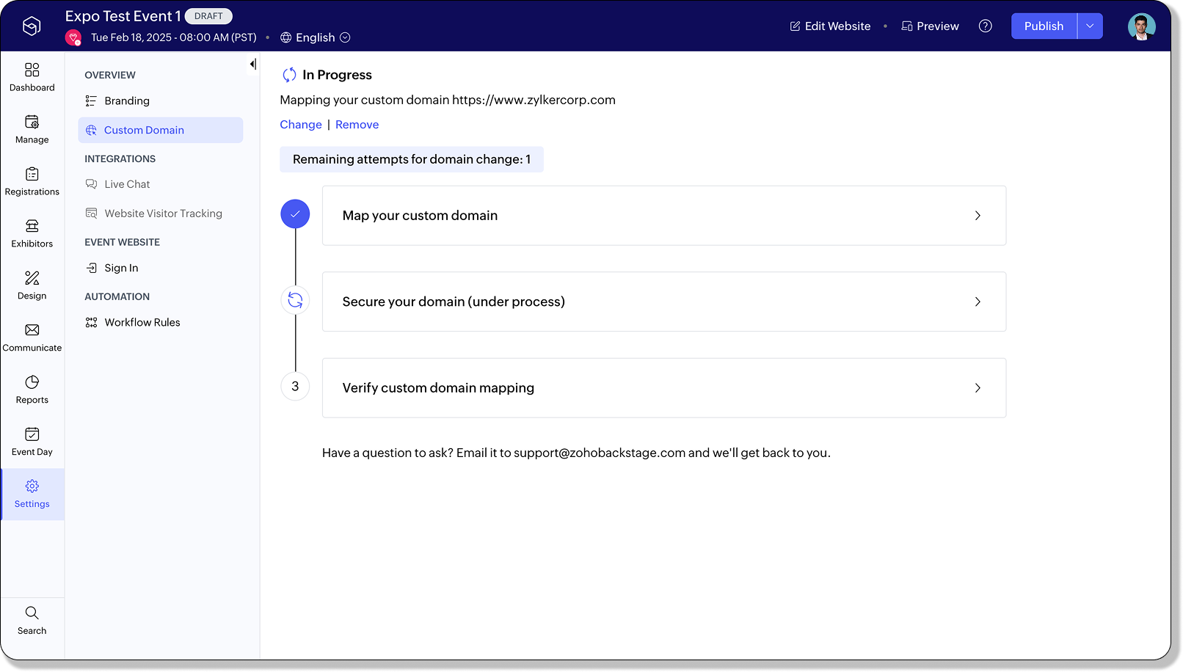Image resolution: width=1183 pixels, height=672 pixels.
Task: Open Registrations from the sidebar
Action: (32, 181)
